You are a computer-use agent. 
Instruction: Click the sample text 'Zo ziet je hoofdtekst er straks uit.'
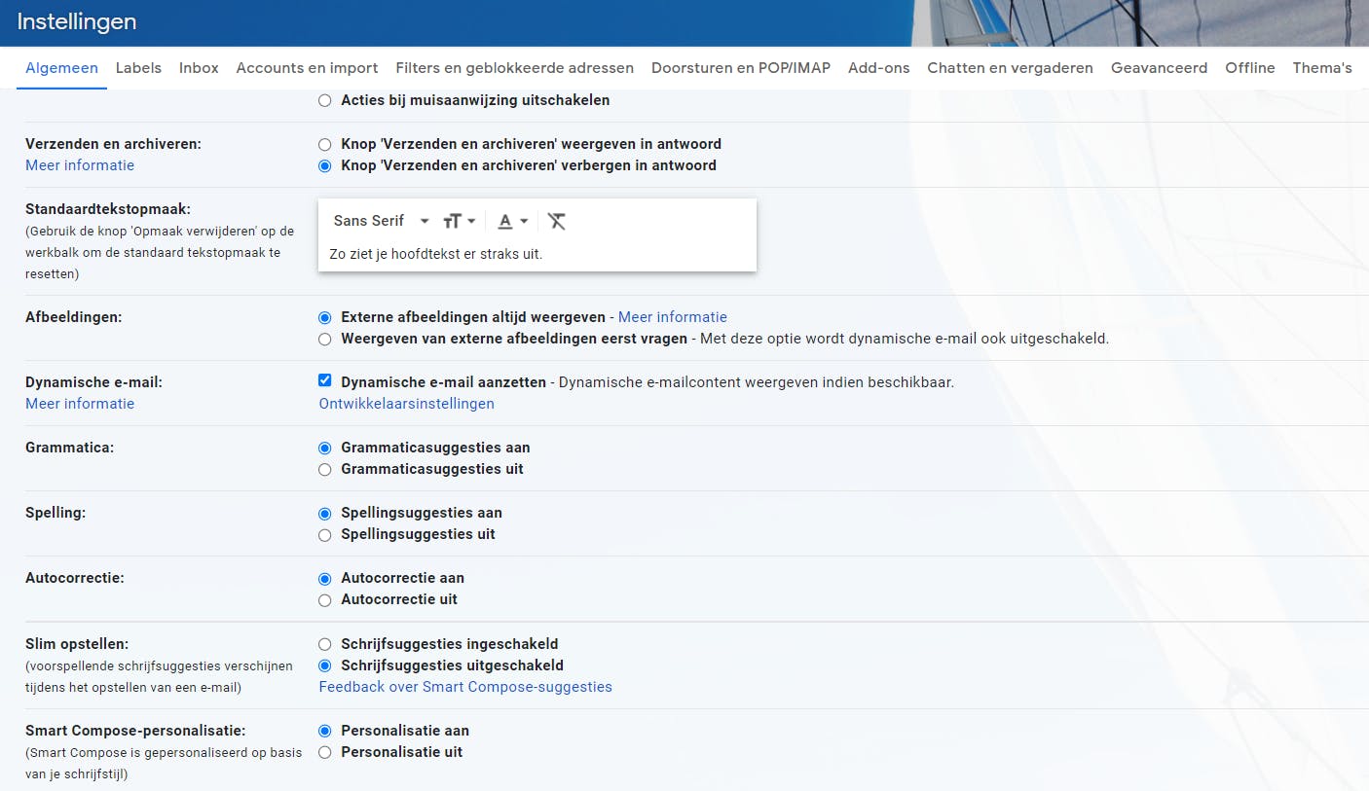tap(436, 254)
